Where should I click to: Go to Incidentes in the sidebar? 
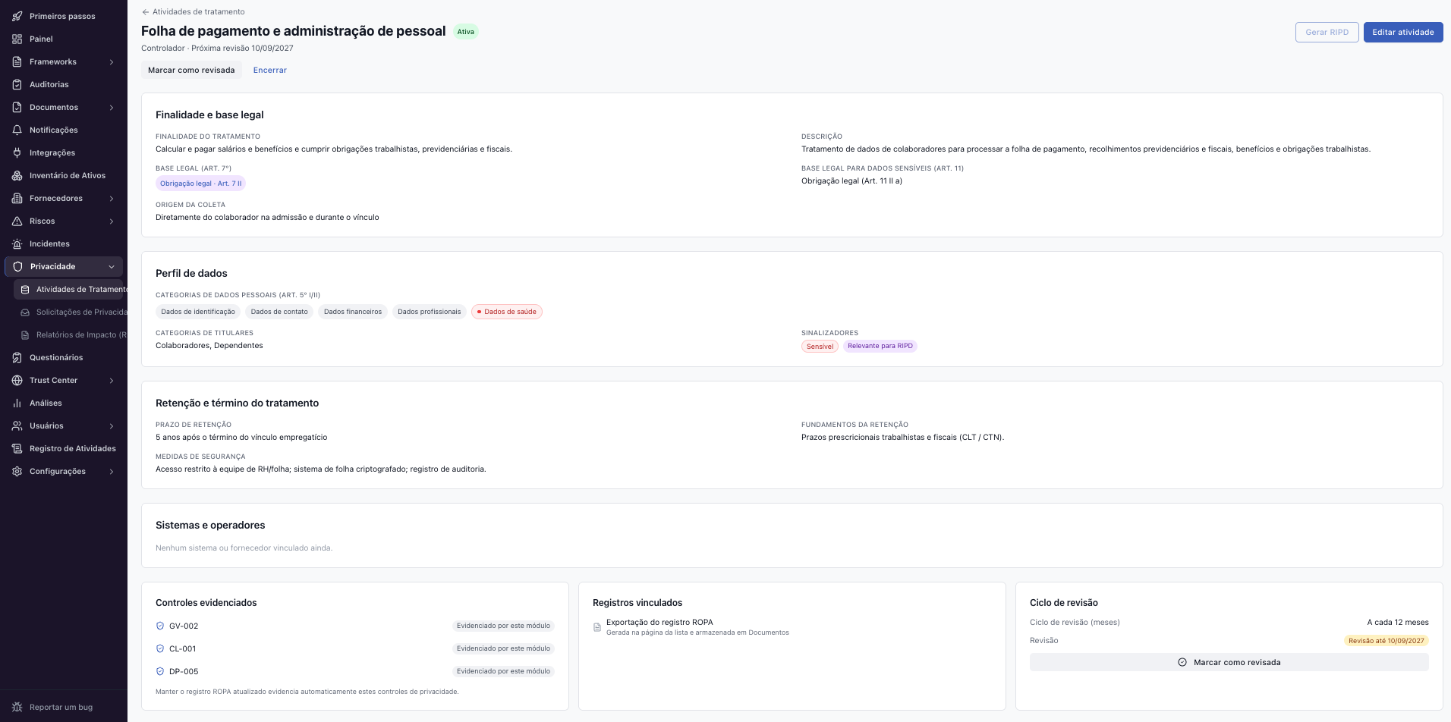coord(64,243)
